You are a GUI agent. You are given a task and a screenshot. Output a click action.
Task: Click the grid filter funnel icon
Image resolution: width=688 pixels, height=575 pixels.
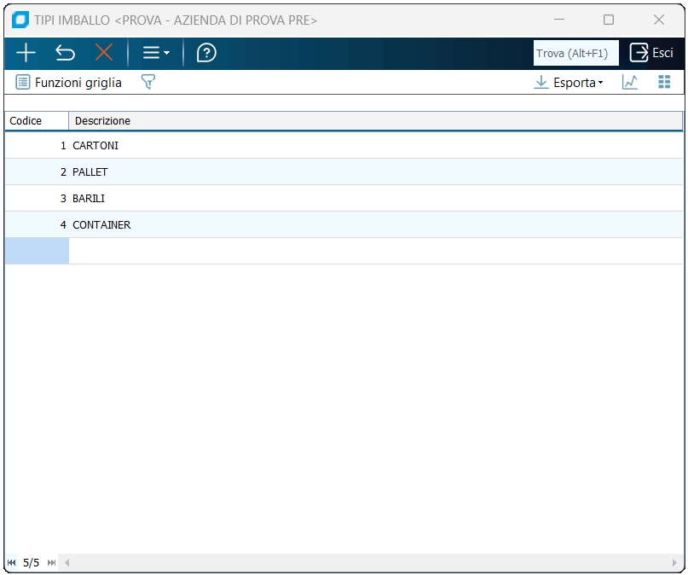[x=148, y=82]
